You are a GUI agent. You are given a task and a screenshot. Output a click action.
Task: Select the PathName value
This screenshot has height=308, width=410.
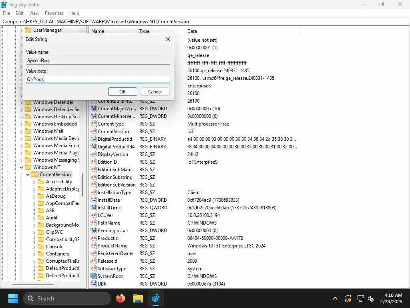(x=109, y=223)
